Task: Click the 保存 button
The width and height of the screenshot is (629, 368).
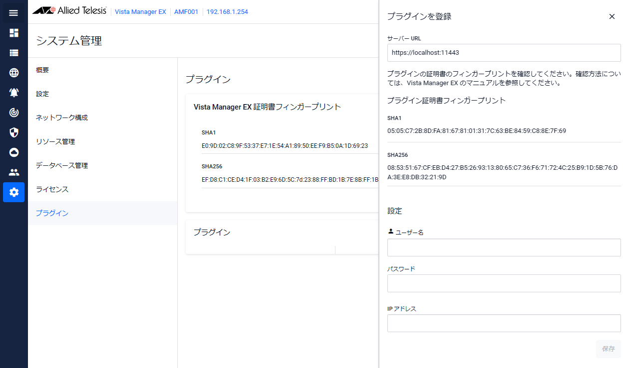Action: pos(608,349)
